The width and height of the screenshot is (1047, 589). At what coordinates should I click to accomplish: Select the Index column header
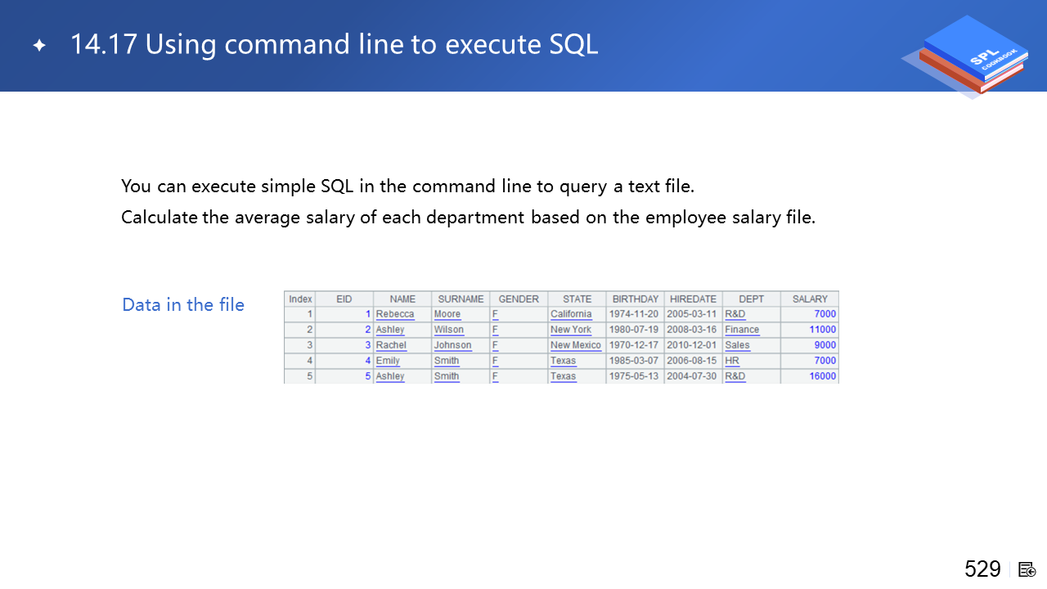coord(300,299)
